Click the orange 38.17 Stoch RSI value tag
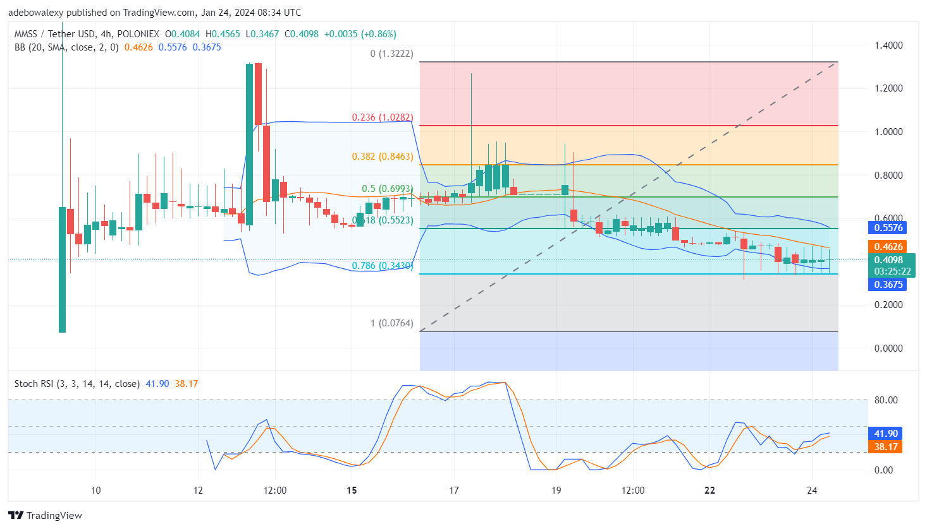The height and width of the screenshot is (529, 927). pyautogui.click(x=885, y=447)
